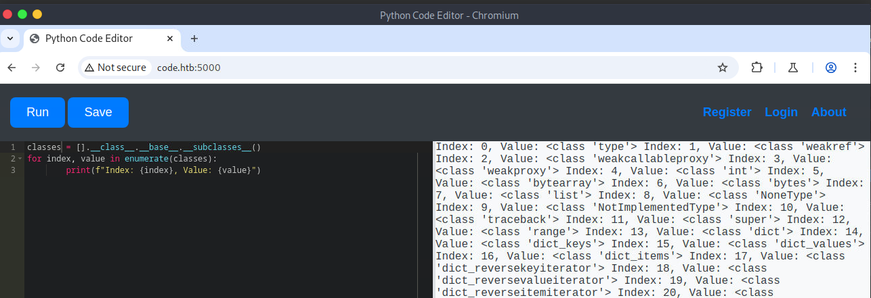Click the 'traceback' class in output
The image size is (871, 298).
(519, 220)
